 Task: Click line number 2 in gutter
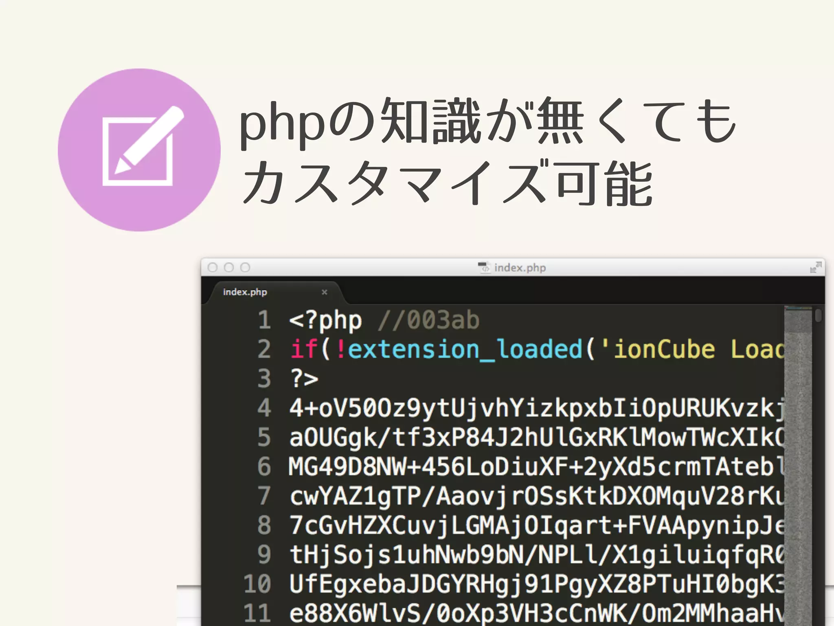click(265, 349)
